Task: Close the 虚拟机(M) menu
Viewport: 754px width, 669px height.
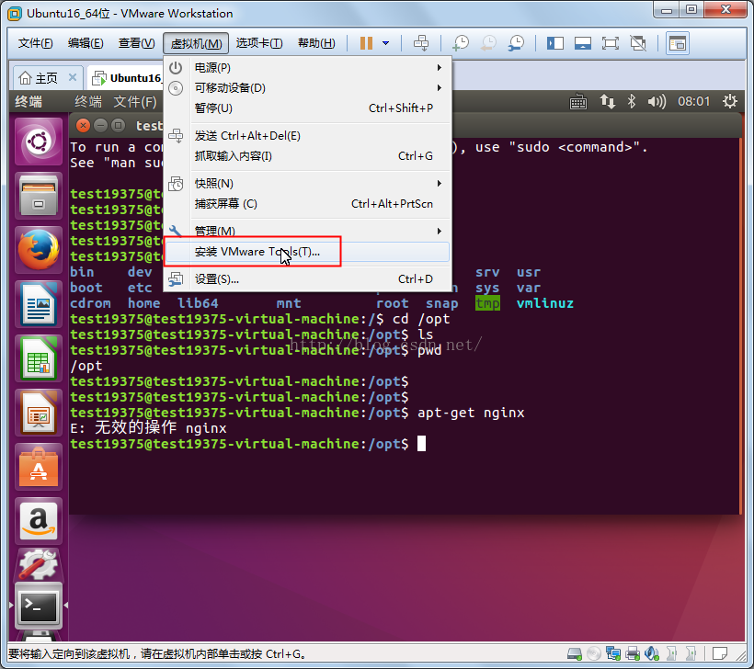Action: [x=196, y=43]
